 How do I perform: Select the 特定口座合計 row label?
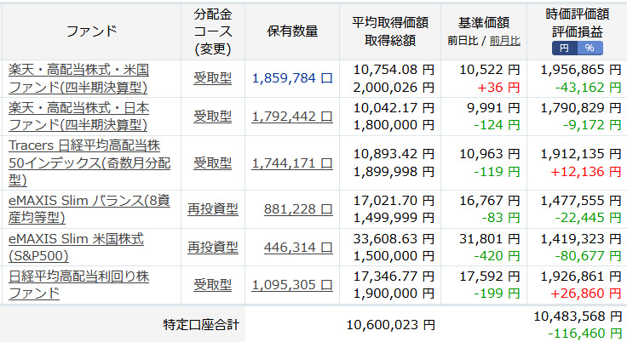click(x=201, y=325)
